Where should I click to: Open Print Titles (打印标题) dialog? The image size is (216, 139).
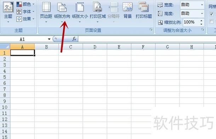pyautogui.click(x=144, y=10)
